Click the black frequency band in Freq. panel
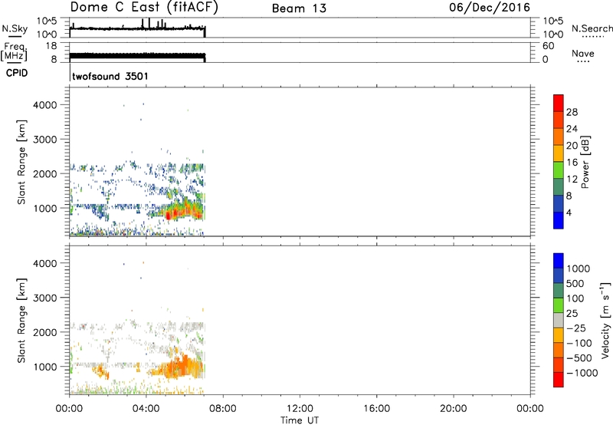613x425 pixels. pyautogui.click(x=137, y=57)
